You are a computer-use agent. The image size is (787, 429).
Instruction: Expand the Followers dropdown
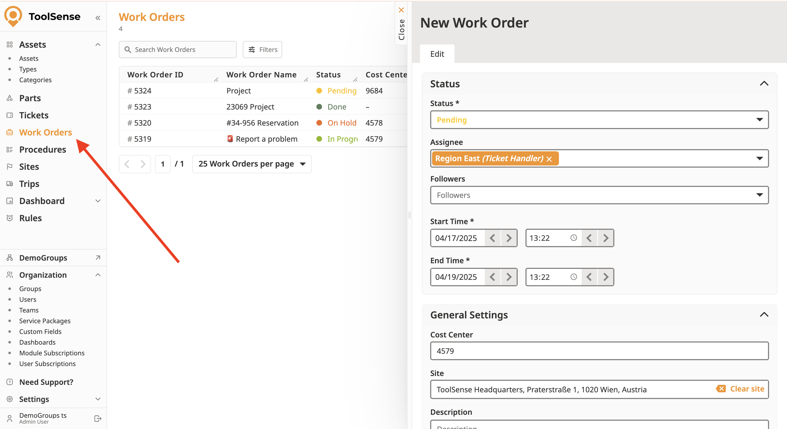tap(599, 195)
